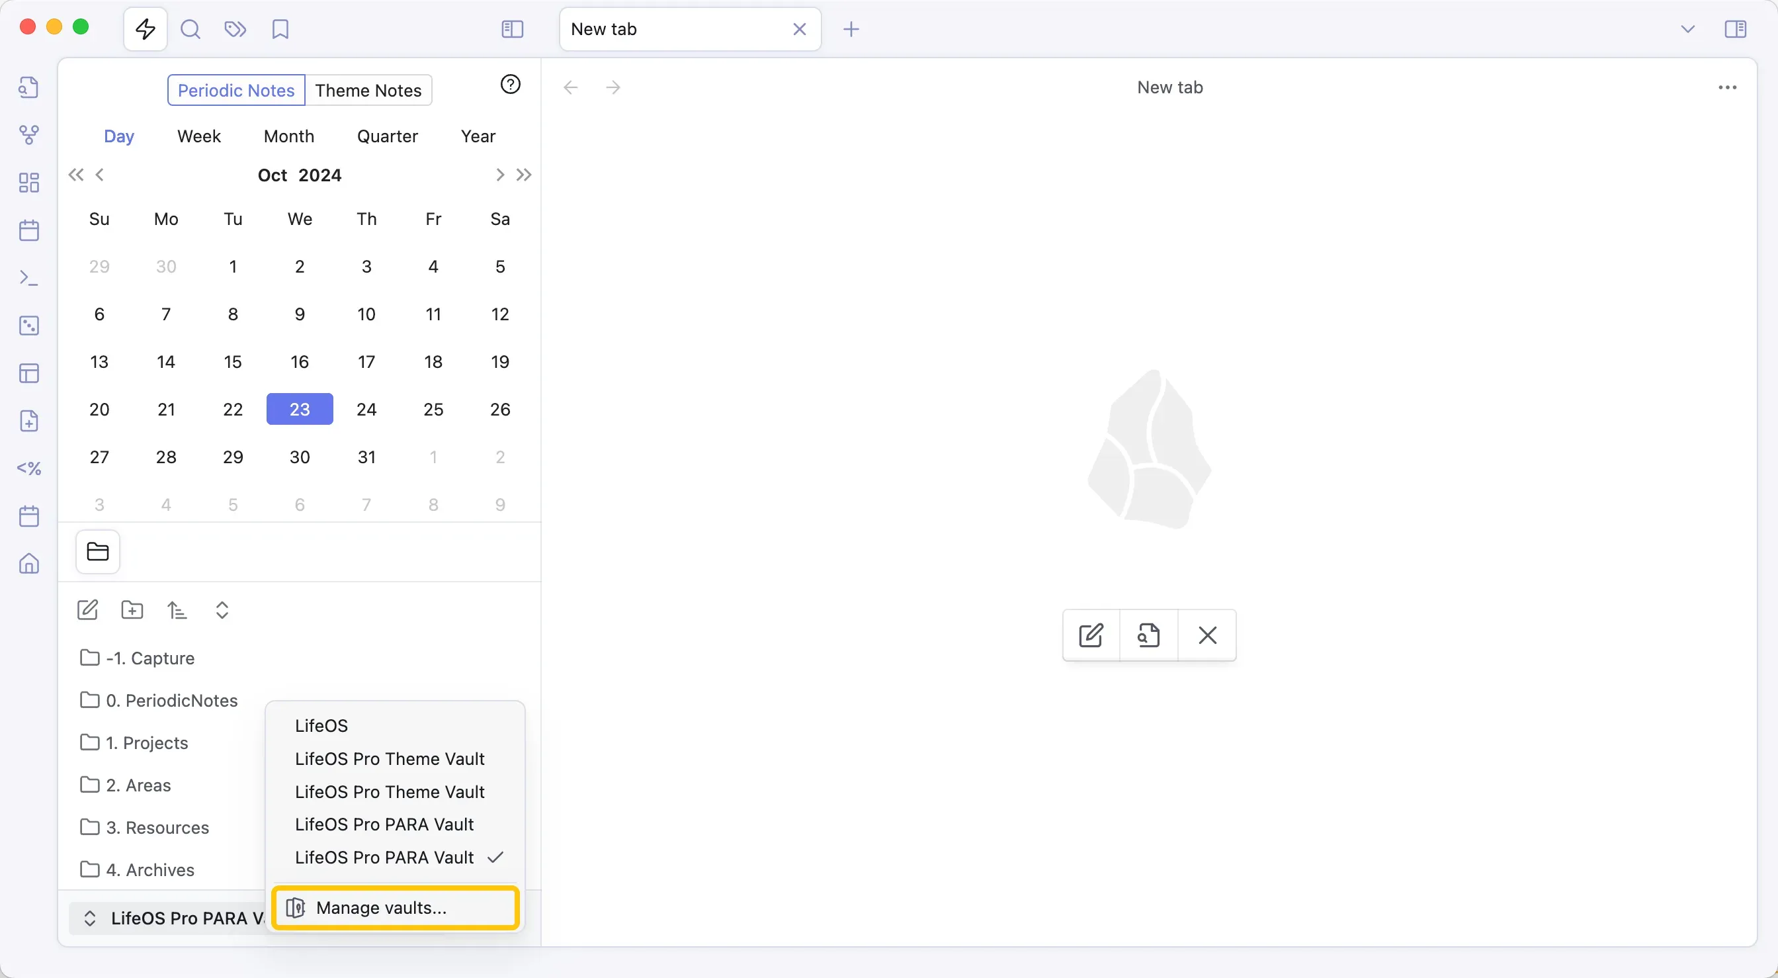This screenshot has height=978, width=1778.
Task: Close the New tab tab
Action: point(799,29)
